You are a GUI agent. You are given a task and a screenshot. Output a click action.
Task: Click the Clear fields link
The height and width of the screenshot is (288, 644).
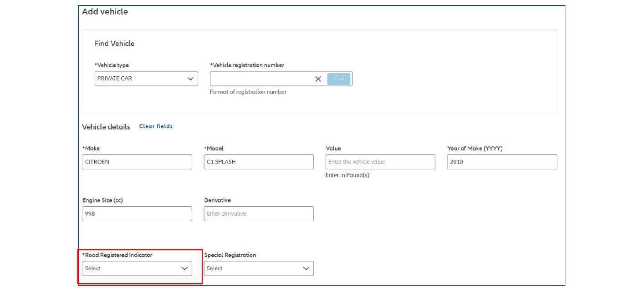(x=156, y=126)
